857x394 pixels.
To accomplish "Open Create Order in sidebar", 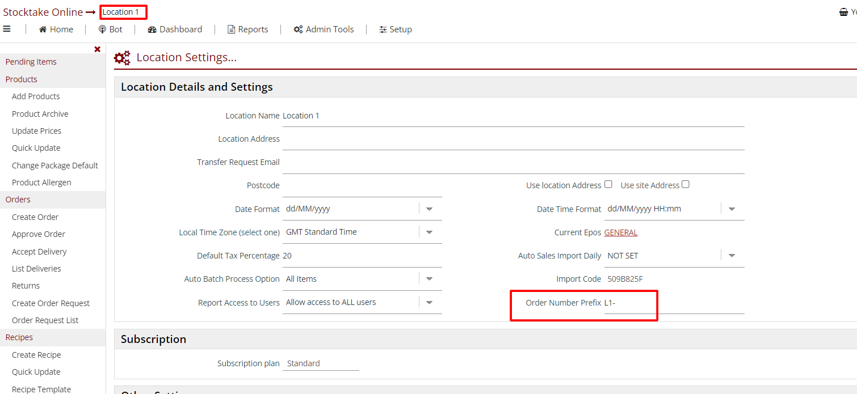I will [x=35, y=217].
